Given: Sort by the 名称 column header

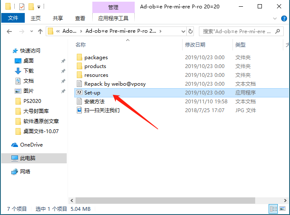Looking at the screenshot, I should 81,45.
